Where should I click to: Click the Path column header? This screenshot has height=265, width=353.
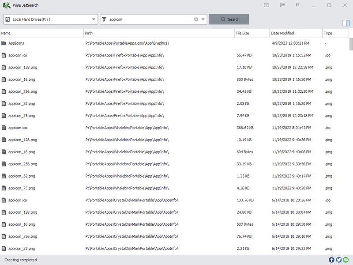(x=159, y=33)
